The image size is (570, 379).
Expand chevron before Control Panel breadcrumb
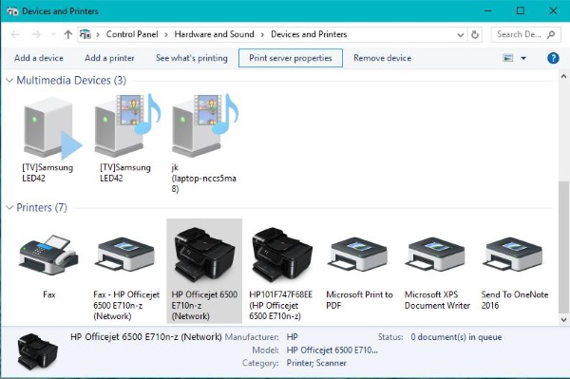pos(98,35)
